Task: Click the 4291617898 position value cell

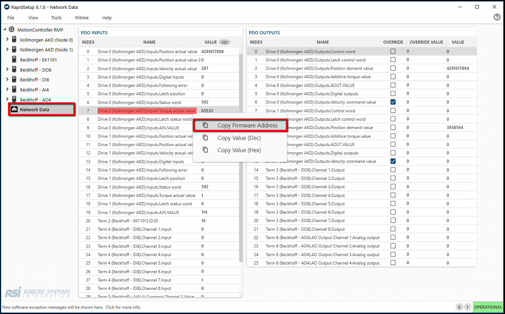Action: coord(212,52)
